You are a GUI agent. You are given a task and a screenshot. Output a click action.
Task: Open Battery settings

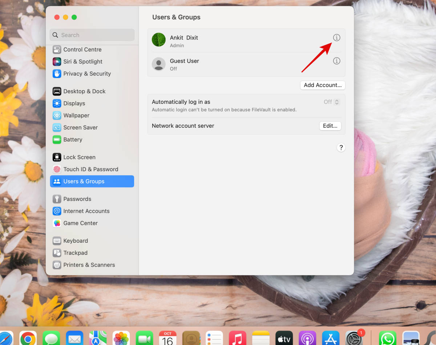click(x=73, y=140)
